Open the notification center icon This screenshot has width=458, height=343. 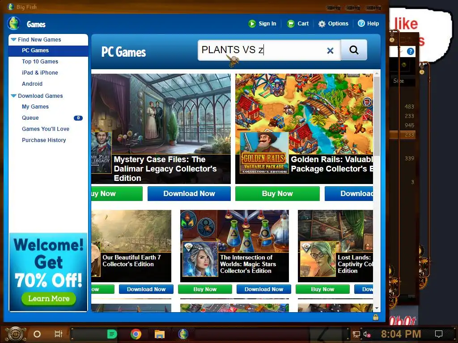(x=439, y=334)
